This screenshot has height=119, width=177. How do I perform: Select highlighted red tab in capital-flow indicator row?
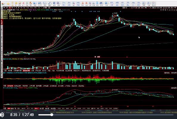10,86
